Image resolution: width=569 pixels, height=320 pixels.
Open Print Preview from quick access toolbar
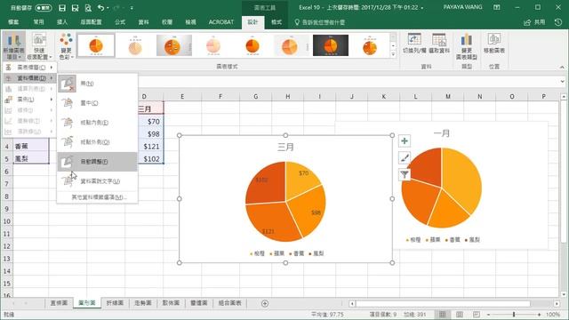pos(88,8)
